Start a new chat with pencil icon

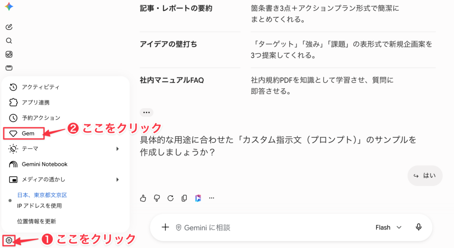pyautogui.click(x=9, y=27)
